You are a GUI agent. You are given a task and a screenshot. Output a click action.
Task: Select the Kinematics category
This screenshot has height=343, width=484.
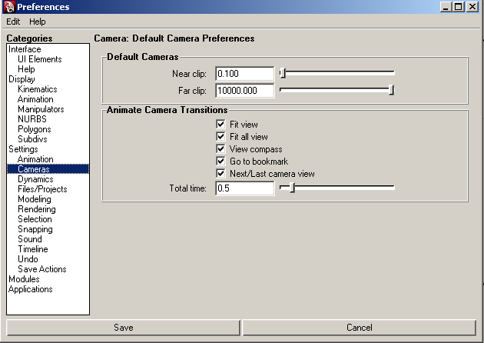38,89
